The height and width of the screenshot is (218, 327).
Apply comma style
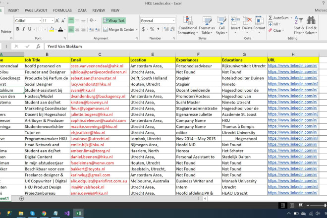pos(158,29)
